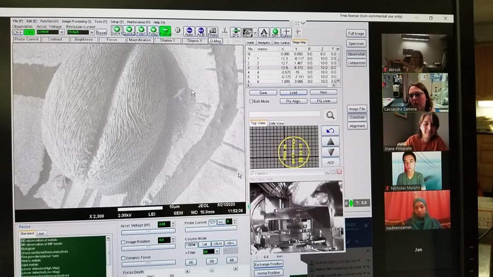Open the Image Processing menu

(x=77, y=22)
